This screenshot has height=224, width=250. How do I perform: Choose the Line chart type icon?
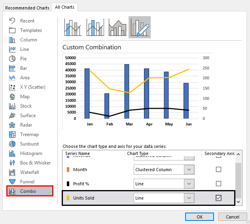[12, 49]
